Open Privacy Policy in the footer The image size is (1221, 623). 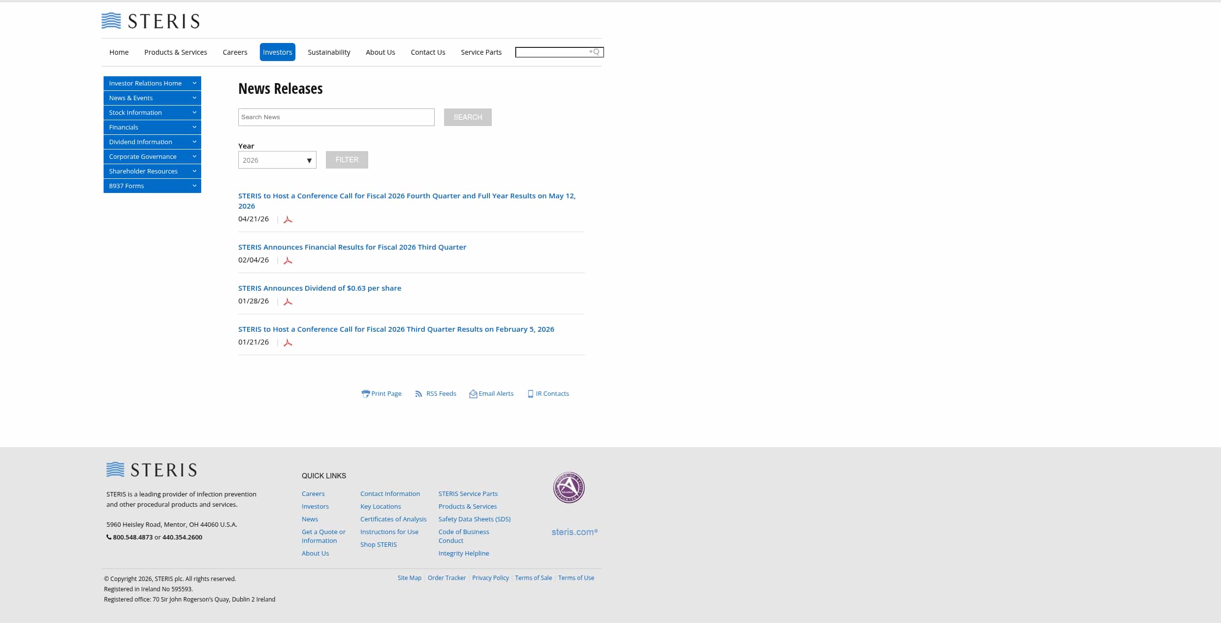click(x=490, y=578)
